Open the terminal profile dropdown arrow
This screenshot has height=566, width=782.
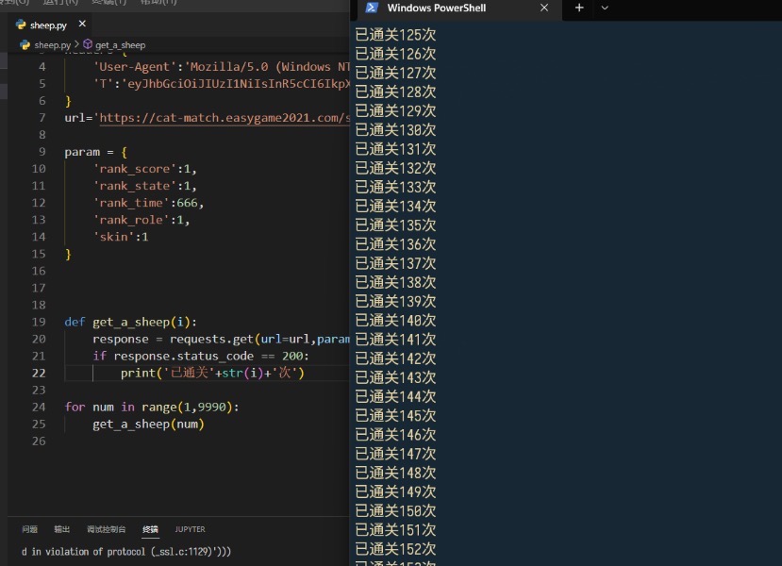coord(605,8)
